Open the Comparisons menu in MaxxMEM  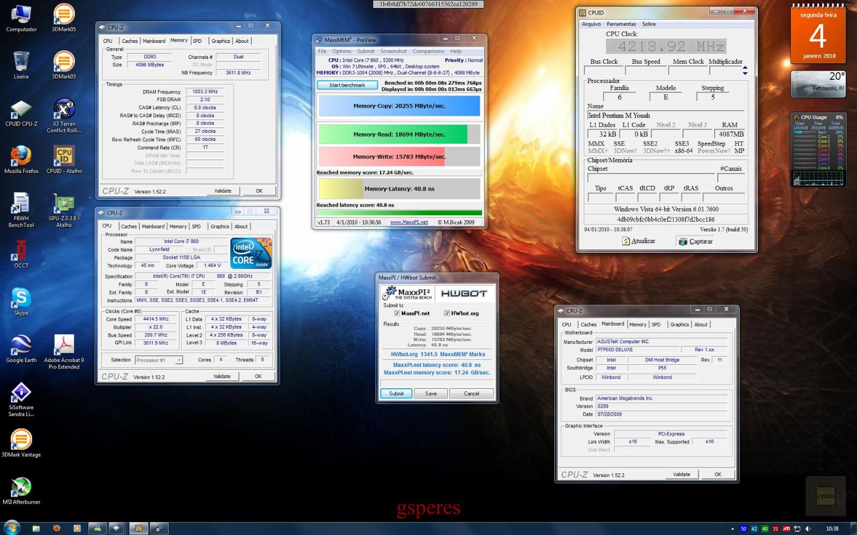coord(428,51)
